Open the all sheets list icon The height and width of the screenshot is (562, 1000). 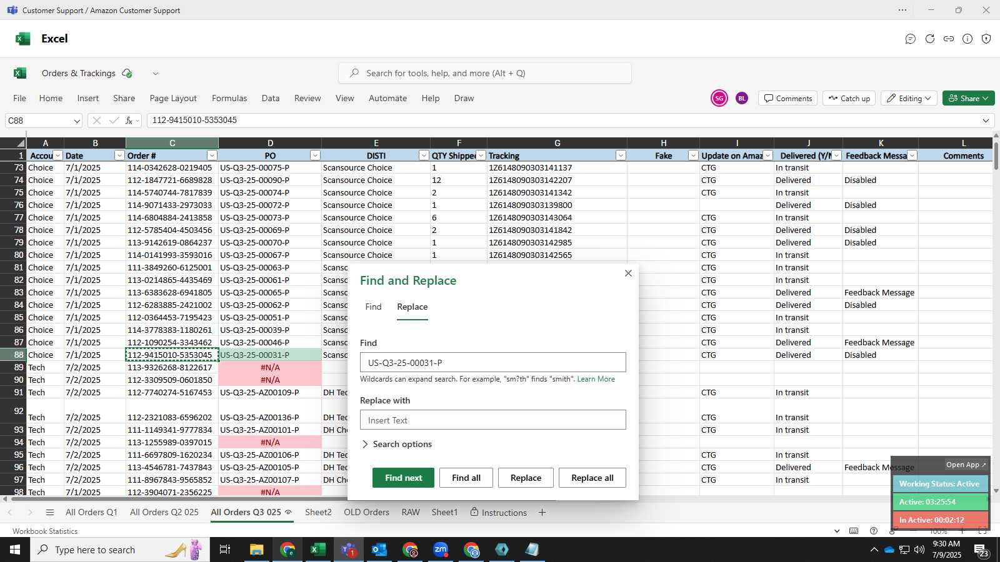[50, 513]
